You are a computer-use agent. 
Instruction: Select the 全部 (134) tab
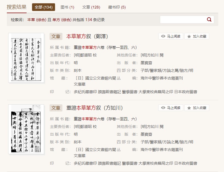coord(44,7)
